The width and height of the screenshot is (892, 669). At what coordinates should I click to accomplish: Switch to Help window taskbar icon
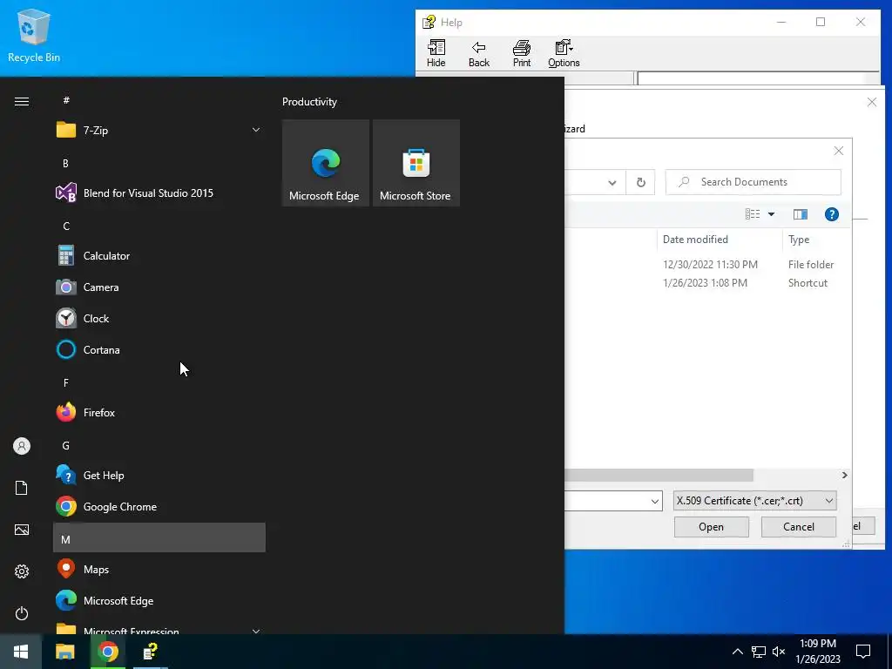coord(150,652)
